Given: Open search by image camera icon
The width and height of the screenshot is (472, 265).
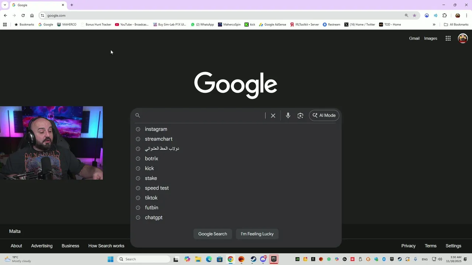Looking at the screenshot, I should tap(300, 116).
